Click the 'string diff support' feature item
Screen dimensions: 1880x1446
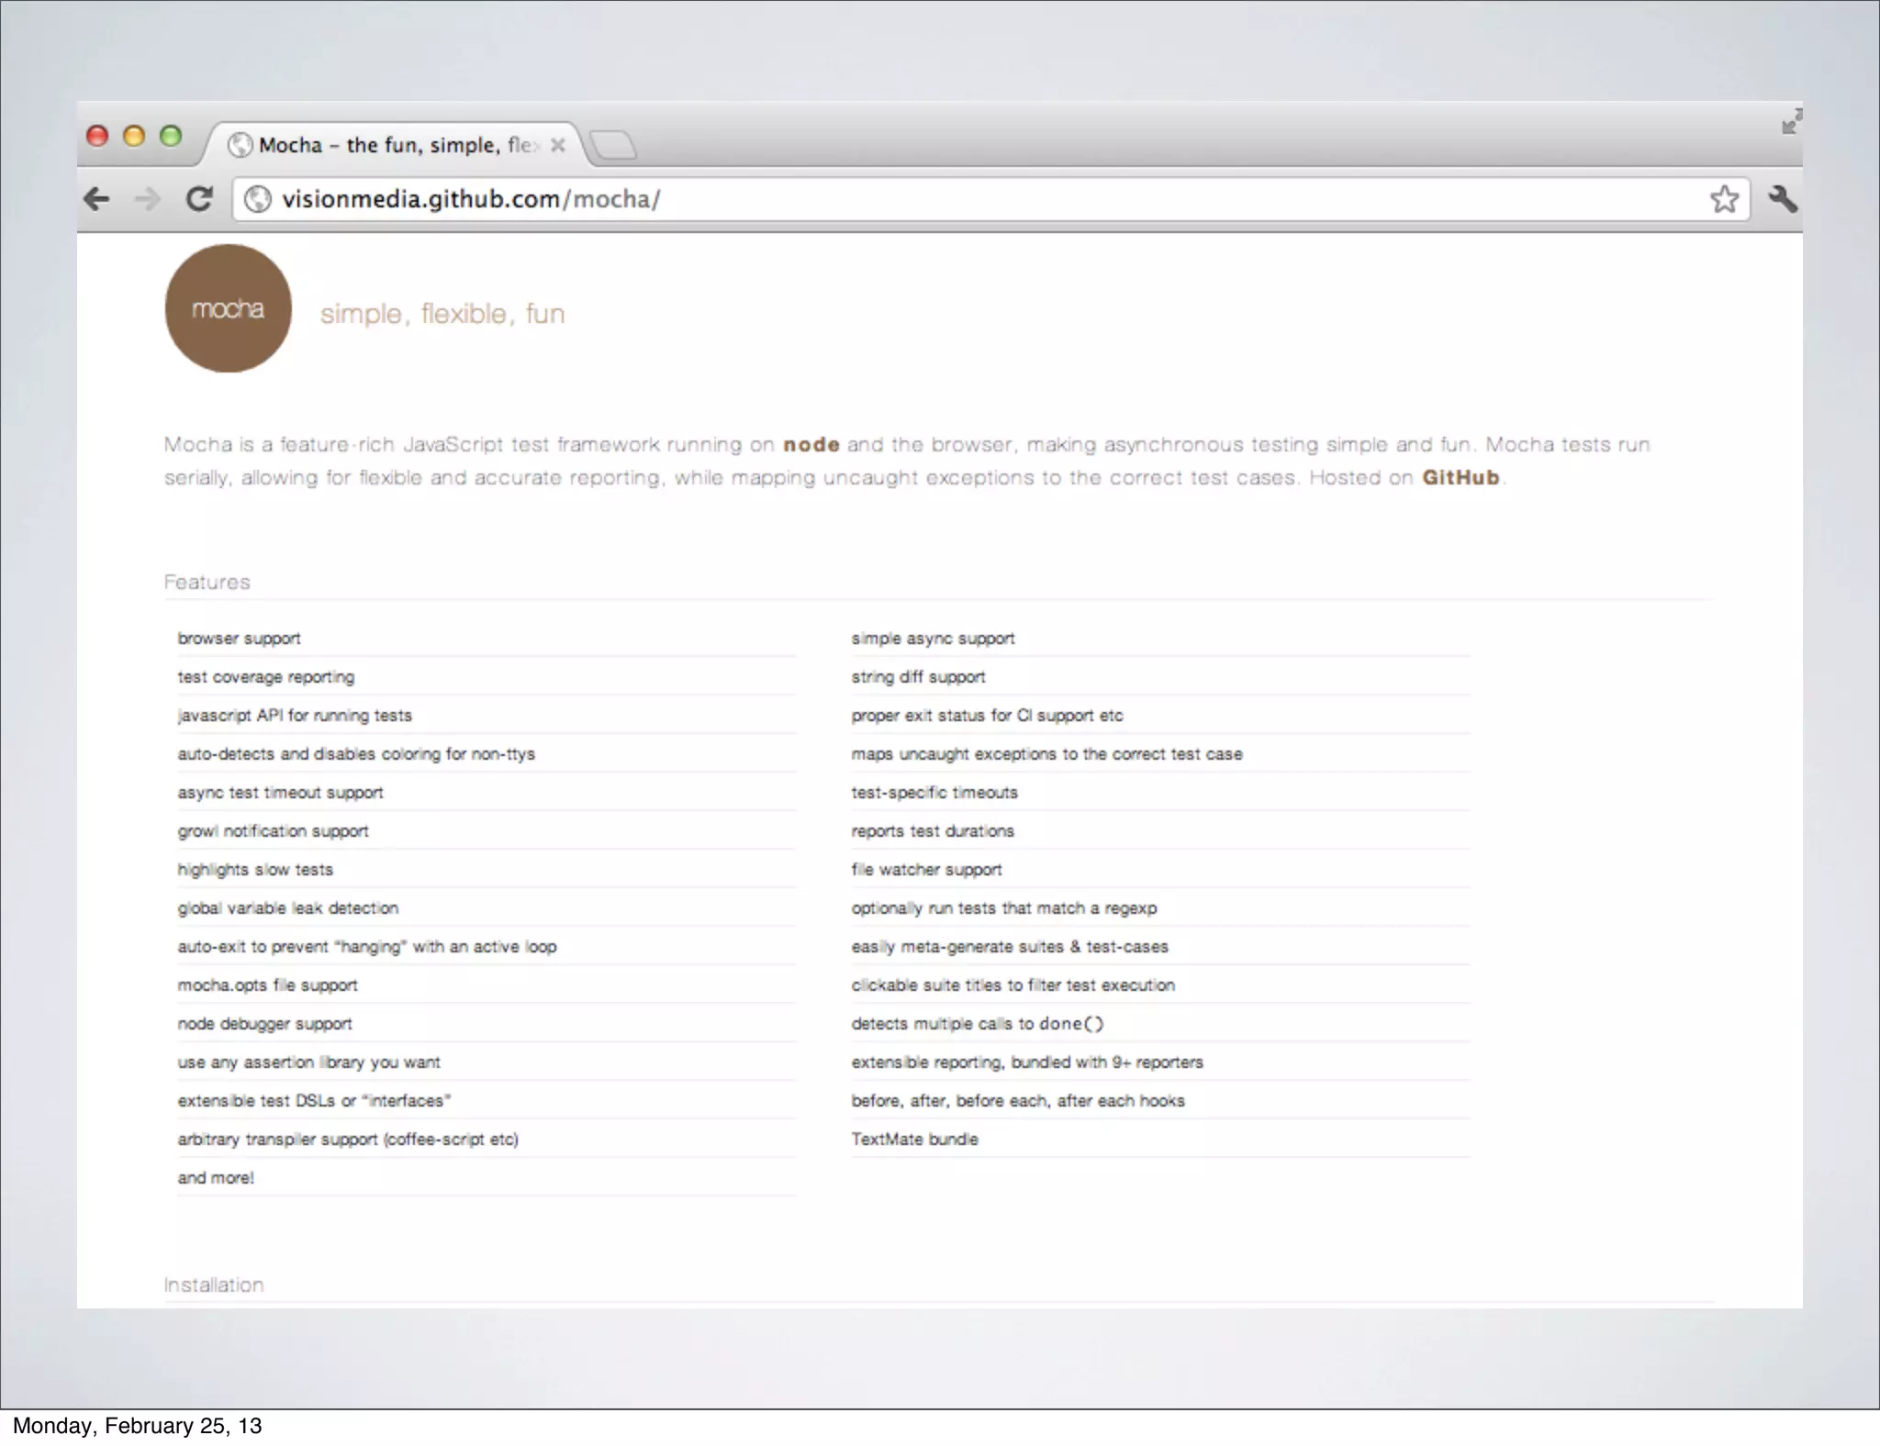(x=918, y=677)
